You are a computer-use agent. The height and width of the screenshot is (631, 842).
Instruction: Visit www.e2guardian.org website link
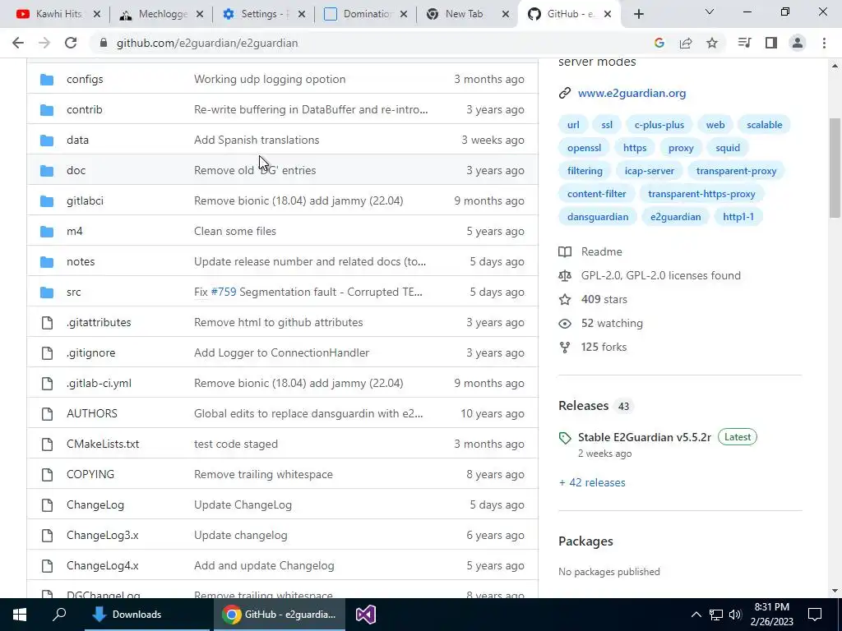[631, 94]
